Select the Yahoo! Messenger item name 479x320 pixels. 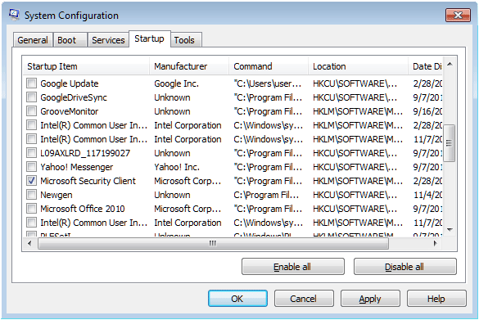77,167
